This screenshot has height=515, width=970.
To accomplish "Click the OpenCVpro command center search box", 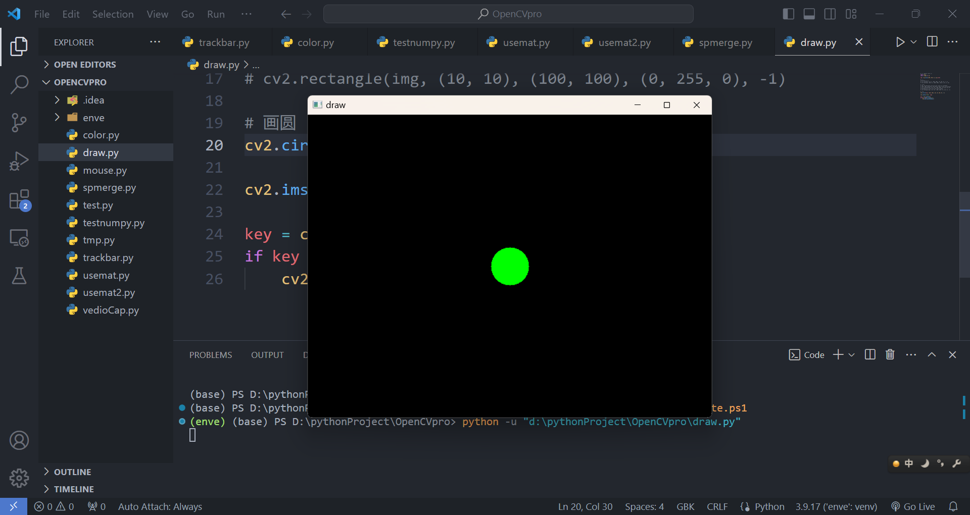I will [508, 14].
